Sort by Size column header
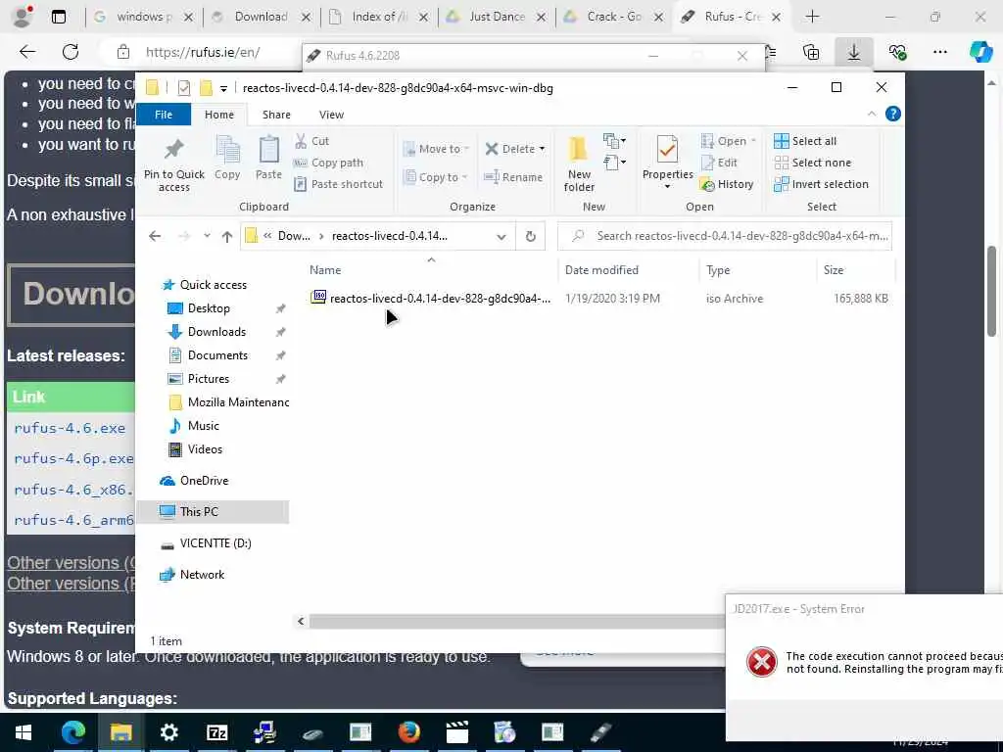This screenshot has width=1003, height=752. pos(834,270)
